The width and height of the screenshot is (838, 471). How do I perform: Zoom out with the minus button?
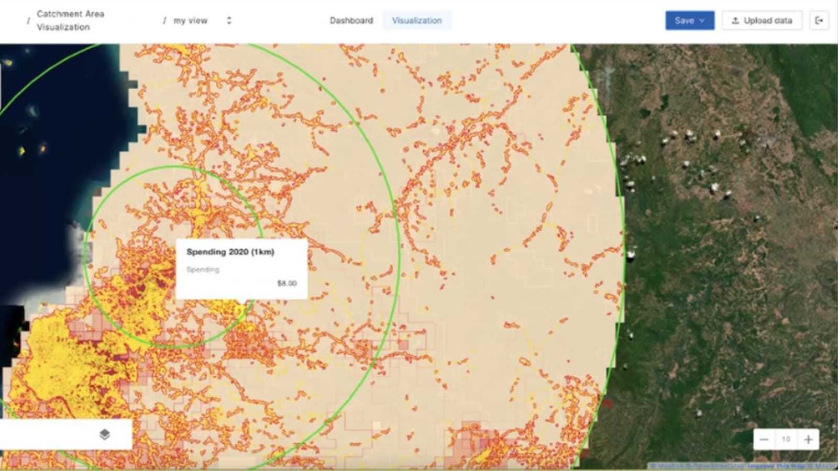coord(764,440)
